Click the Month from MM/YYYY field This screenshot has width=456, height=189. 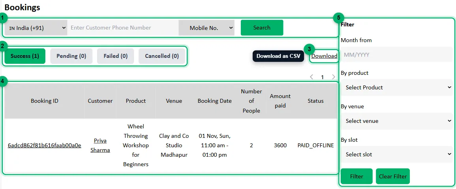396,54
